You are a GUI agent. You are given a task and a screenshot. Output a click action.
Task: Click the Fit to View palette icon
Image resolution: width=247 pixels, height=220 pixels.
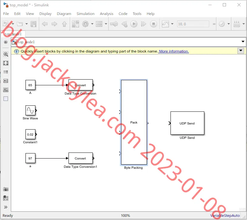tap(6, 63)
